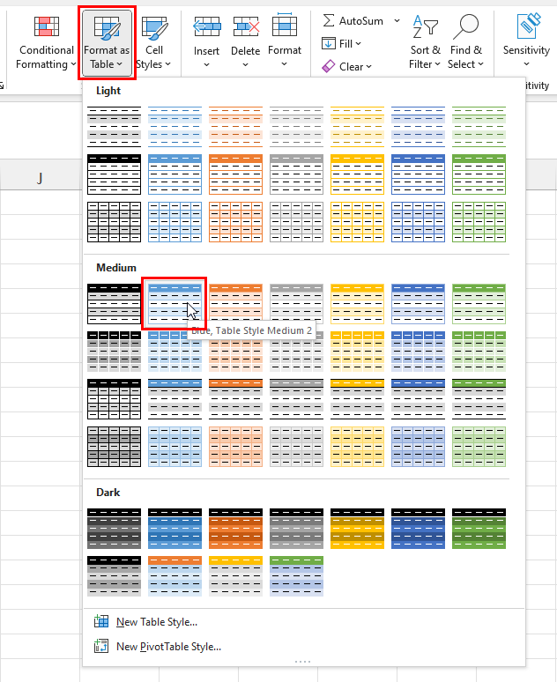The height and width of the screenshot is (682, 557).
Task: Apply orange Light style in first row
Action: click(x=236, y=127)
